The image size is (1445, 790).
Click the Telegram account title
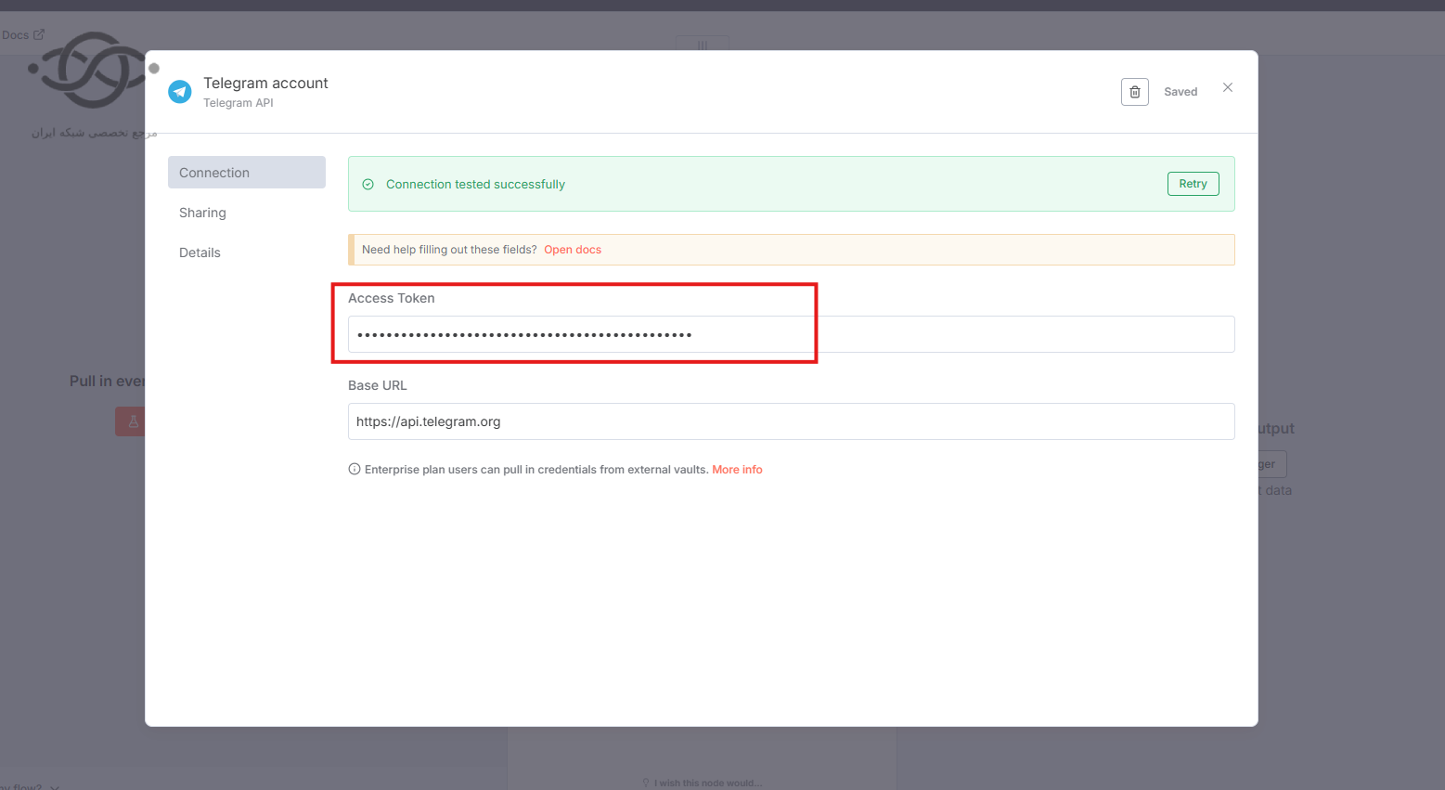click(265, 83)
